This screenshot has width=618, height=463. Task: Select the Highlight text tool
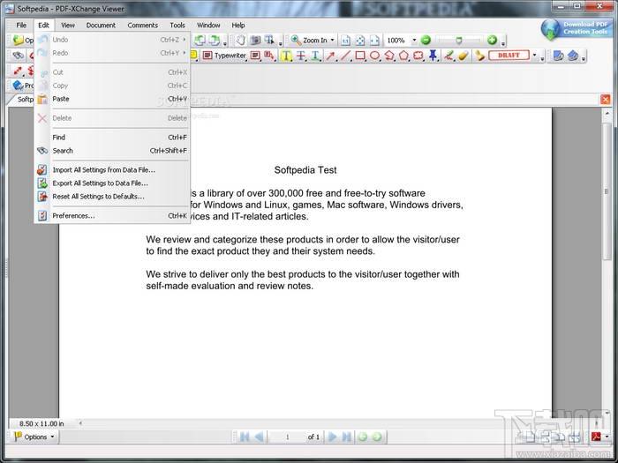[x=286, y=56]
